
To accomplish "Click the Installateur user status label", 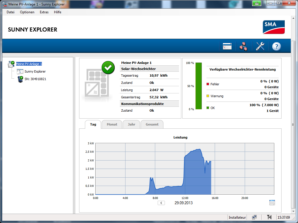I will coord(237,217).
